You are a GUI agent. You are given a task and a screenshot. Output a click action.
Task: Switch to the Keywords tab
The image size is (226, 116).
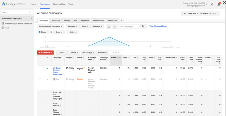[85, 20]
